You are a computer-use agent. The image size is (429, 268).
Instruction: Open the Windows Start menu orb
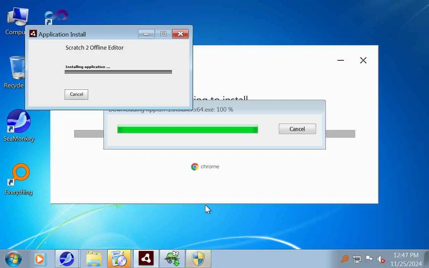[13, 259]
